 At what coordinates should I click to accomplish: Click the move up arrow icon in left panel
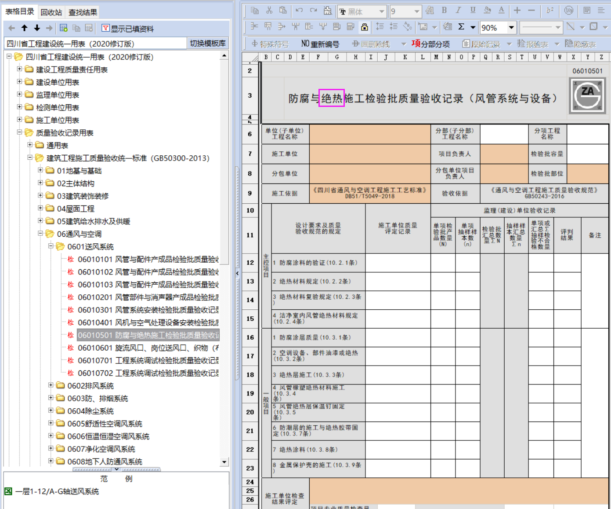pyautogui.click(x=25, y=28)
